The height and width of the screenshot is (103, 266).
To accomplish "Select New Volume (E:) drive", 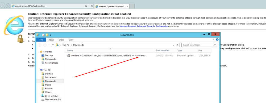I will click(x=53, y=100).
